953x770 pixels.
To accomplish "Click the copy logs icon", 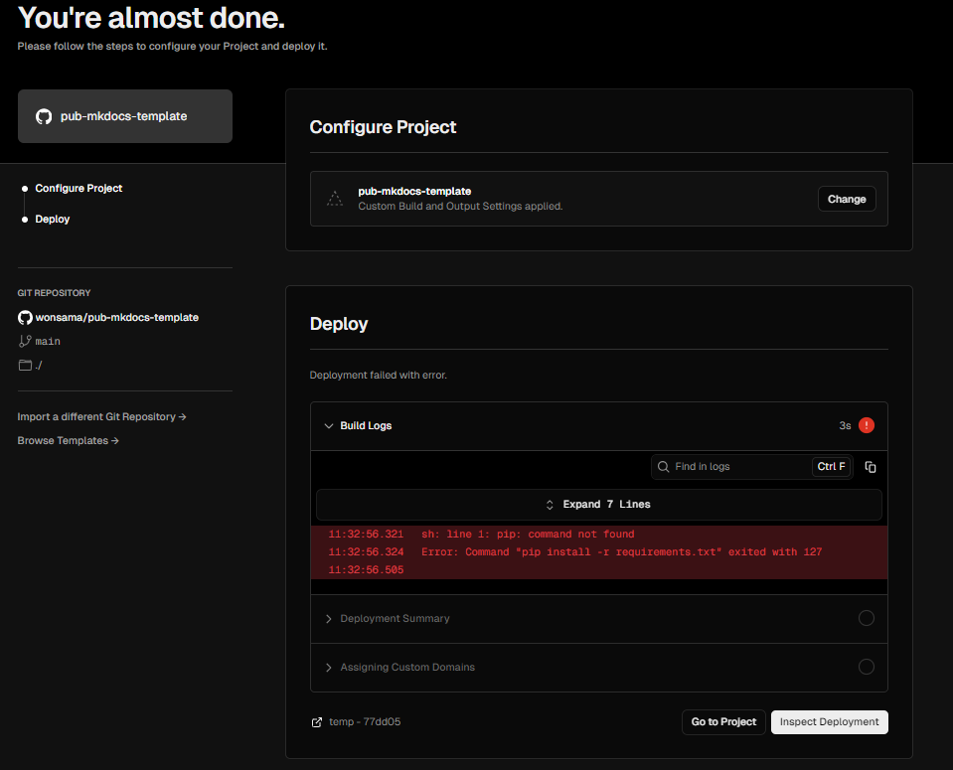I will tap(871, 467).
